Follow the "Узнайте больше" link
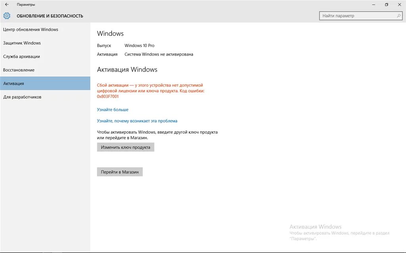 point(113,110)
